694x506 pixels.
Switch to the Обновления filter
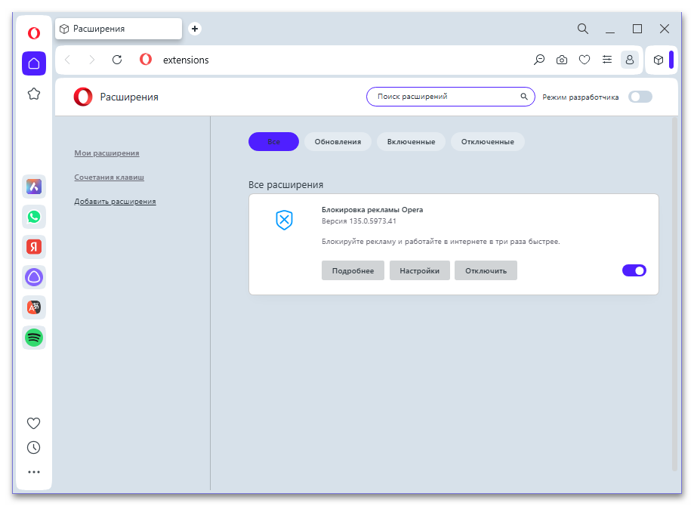click(x=338, y=142)
